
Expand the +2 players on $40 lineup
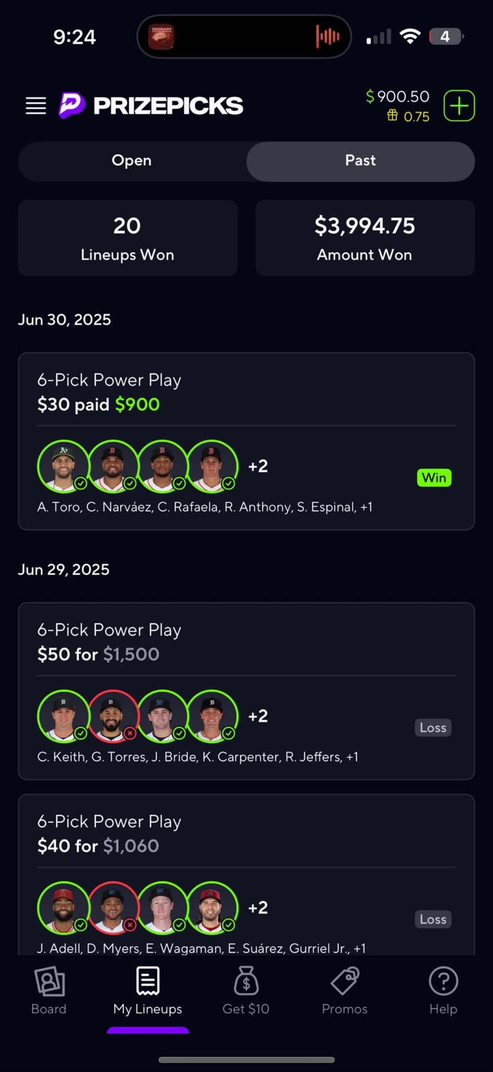pyautogui.click(x=258, y=908)
